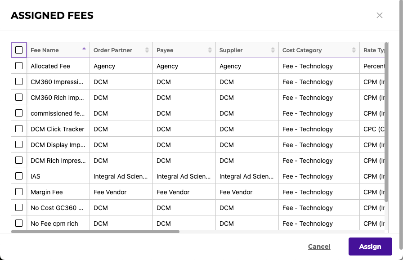Click Payee column sort arrows
The image size is (403, 260).
[210, 50]
